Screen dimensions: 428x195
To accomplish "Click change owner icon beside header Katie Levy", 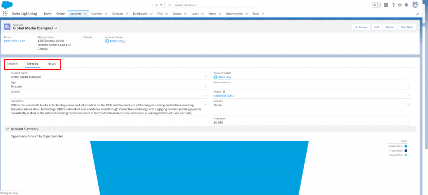I will pyautogui.click(x=125, y=41).
